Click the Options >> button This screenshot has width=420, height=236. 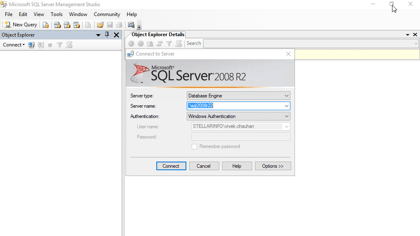click(273, 166)
